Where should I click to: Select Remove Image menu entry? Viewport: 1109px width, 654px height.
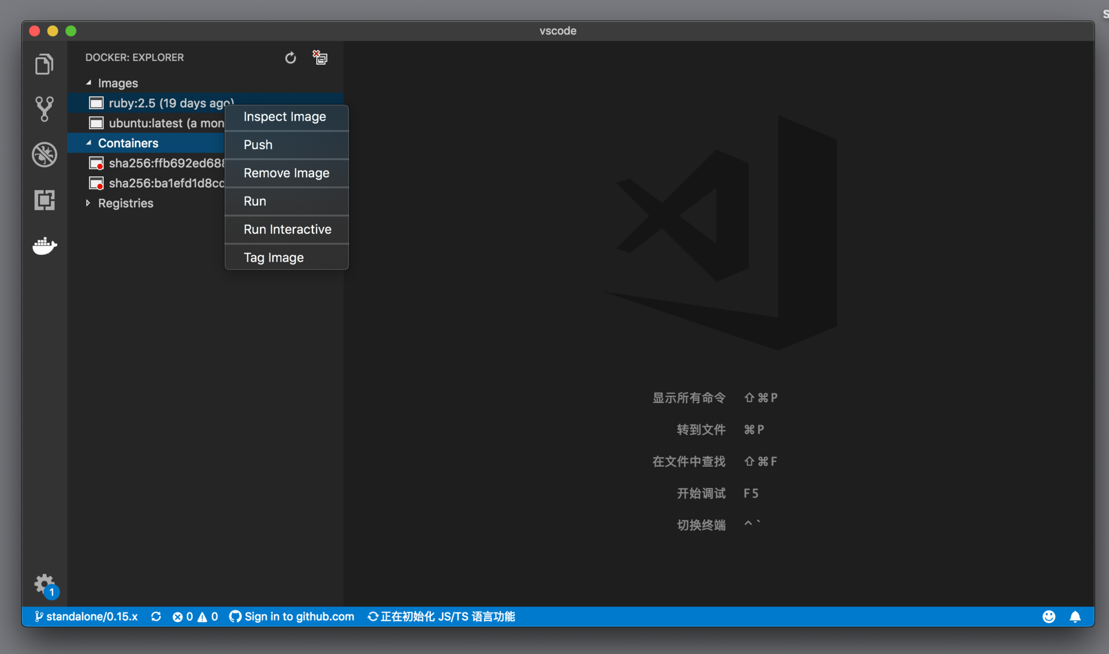pyautogui.click(x=286, y=173)
